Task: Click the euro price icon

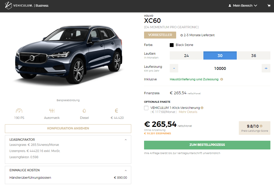Action: pos(116,111)
